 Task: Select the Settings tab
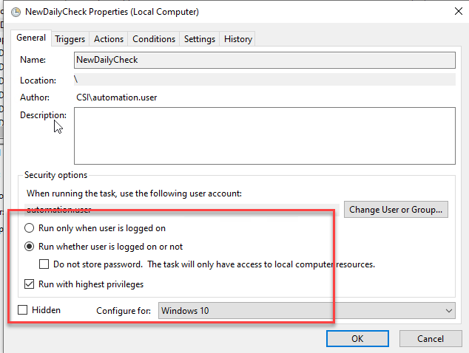pyautogui.click(x=200, y=39)
